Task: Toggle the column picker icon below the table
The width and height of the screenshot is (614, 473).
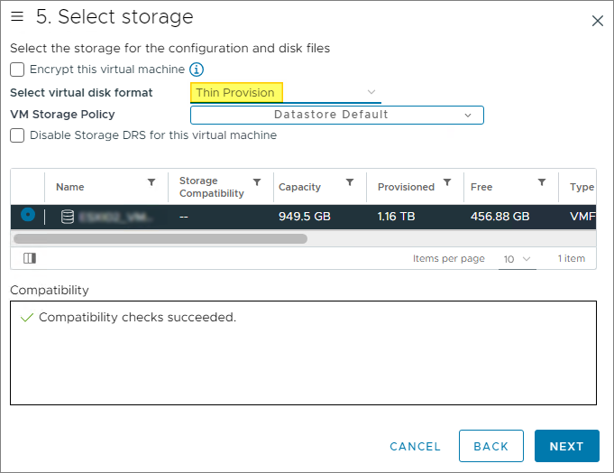Action: [x=30, y=258]
